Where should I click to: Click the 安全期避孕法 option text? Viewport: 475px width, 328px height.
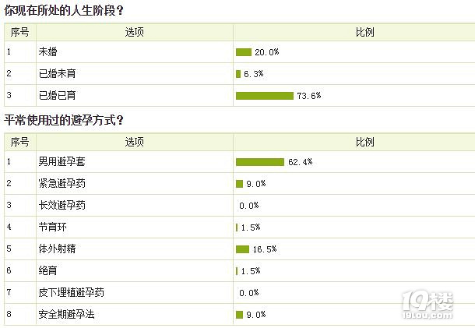tap(67, 314)
